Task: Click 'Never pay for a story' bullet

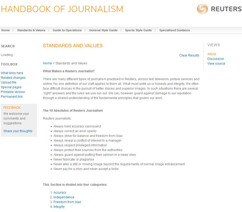Action: 86,169
